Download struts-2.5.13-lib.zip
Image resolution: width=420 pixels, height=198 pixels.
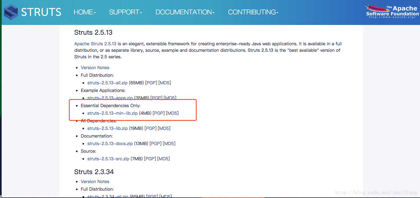(108, 128)
